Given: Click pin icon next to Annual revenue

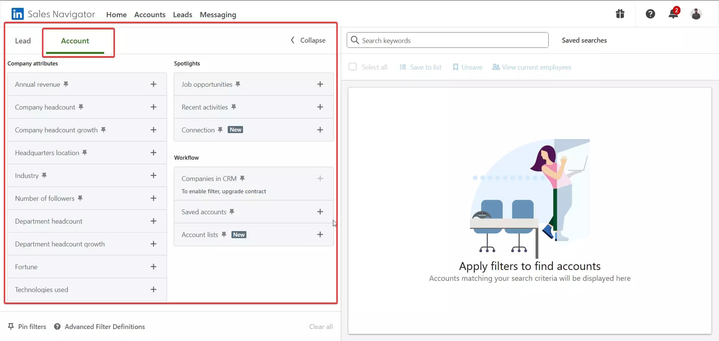Looking at the screenshot, I should tap(66, 84).
